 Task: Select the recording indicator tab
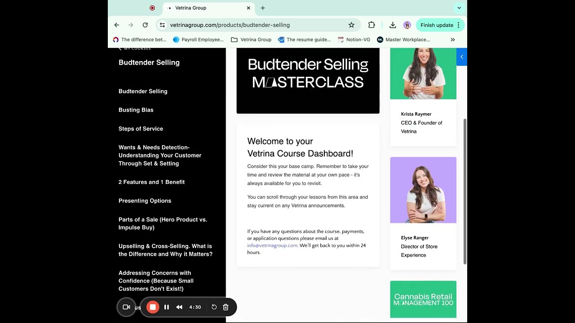152,8
